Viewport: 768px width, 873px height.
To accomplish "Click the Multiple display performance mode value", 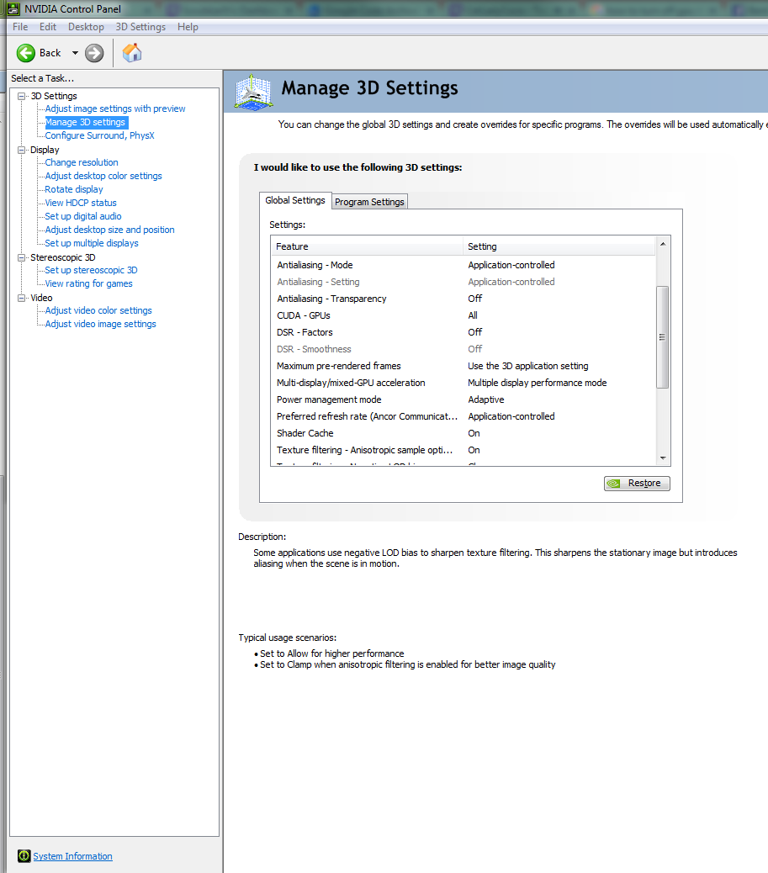I will click(537, 383).
